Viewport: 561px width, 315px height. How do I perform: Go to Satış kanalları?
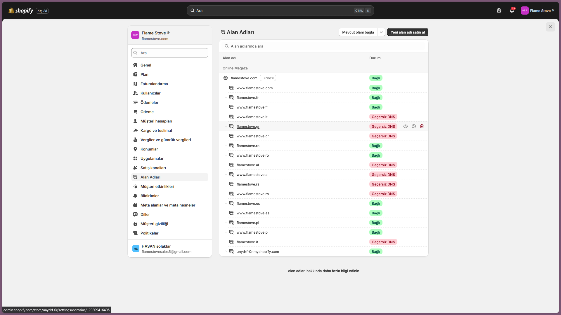click(170, 168)
